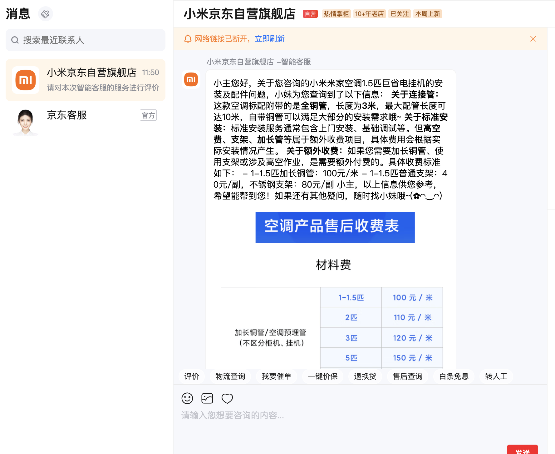Click the search magnifier icon

pyautogui.click(x=15, y=40)
